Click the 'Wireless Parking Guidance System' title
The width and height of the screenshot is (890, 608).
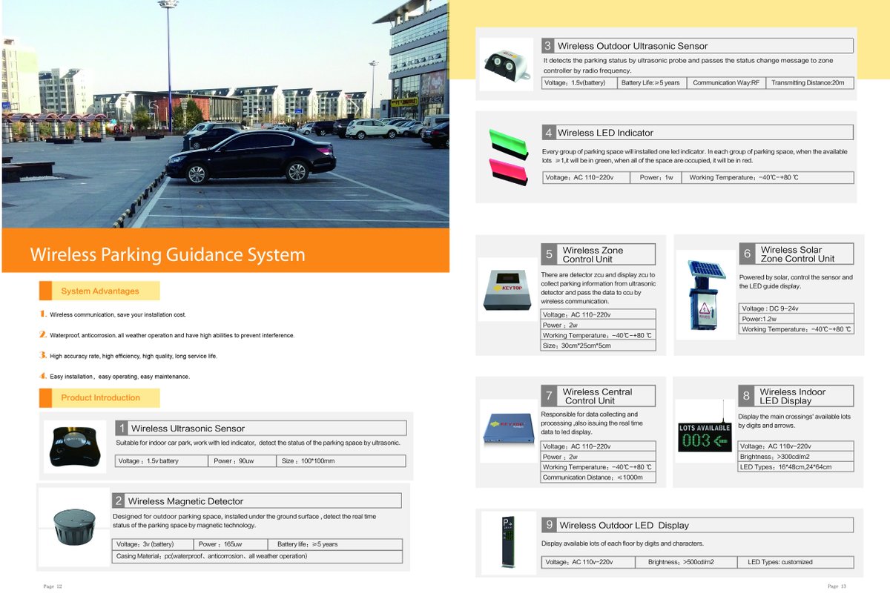pyautogui.click(x=168, y=255)
